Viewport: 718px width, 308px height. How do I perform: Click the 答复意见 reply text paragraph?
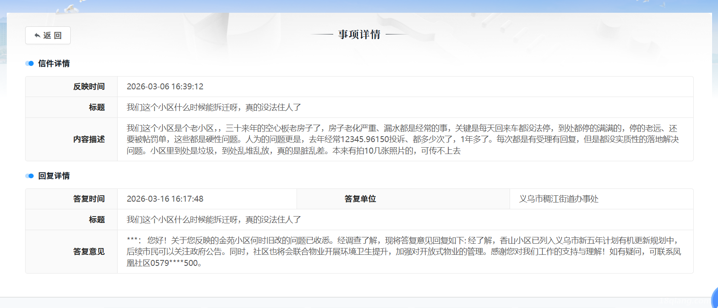(x=403, y=251)
